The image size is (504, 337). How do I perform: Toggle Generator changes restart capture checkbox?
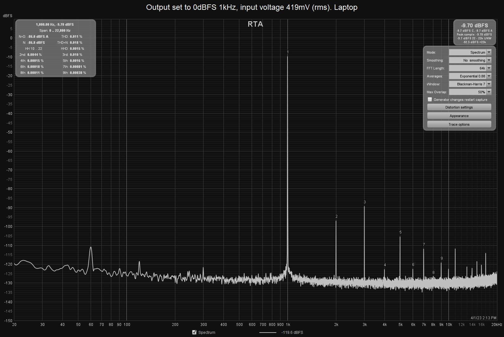pyautogui.click(x=430, y=99)
